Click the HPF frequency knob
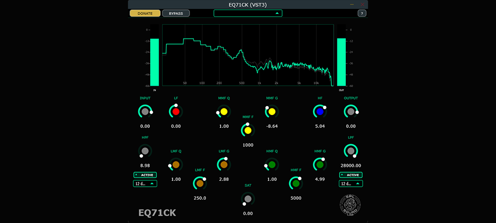This screenshot has width=496, height=223. tap(145, 151)
